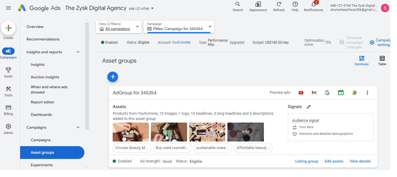Open Recommendations page
The image size is (397, 177).
(x=43, y=39)
